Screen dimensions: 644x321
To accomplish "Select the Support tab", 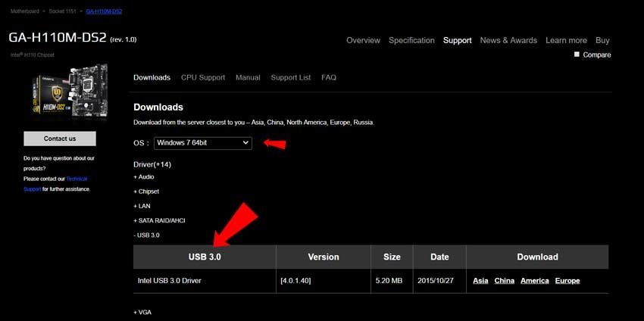I will click(x=457, y=40).
